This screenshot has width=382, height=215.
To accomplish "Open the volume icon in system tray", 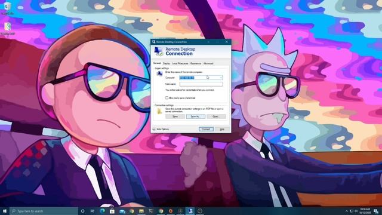I will tap(356, 211).
